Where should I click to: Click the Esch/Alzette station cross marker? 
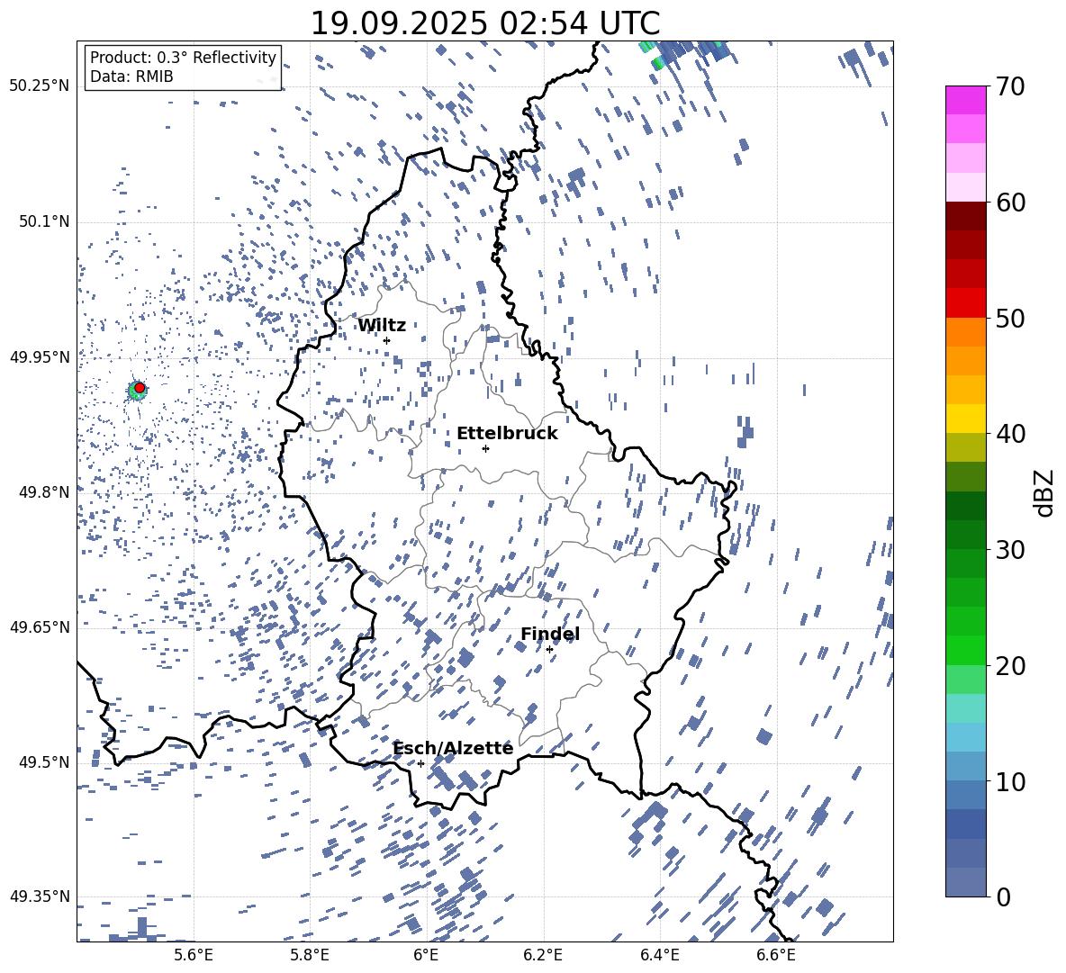[x=420, y=763]
